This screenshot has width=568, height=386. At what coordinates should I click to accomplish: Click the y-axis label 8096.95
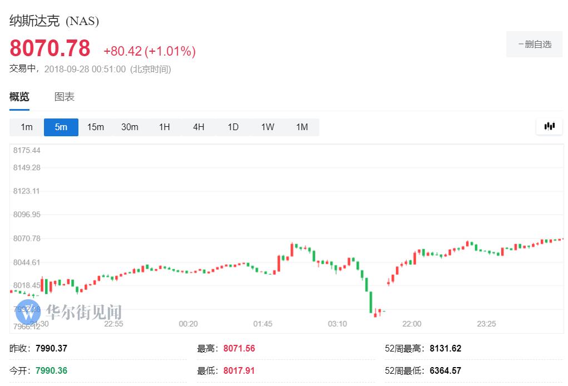point(27,214)
